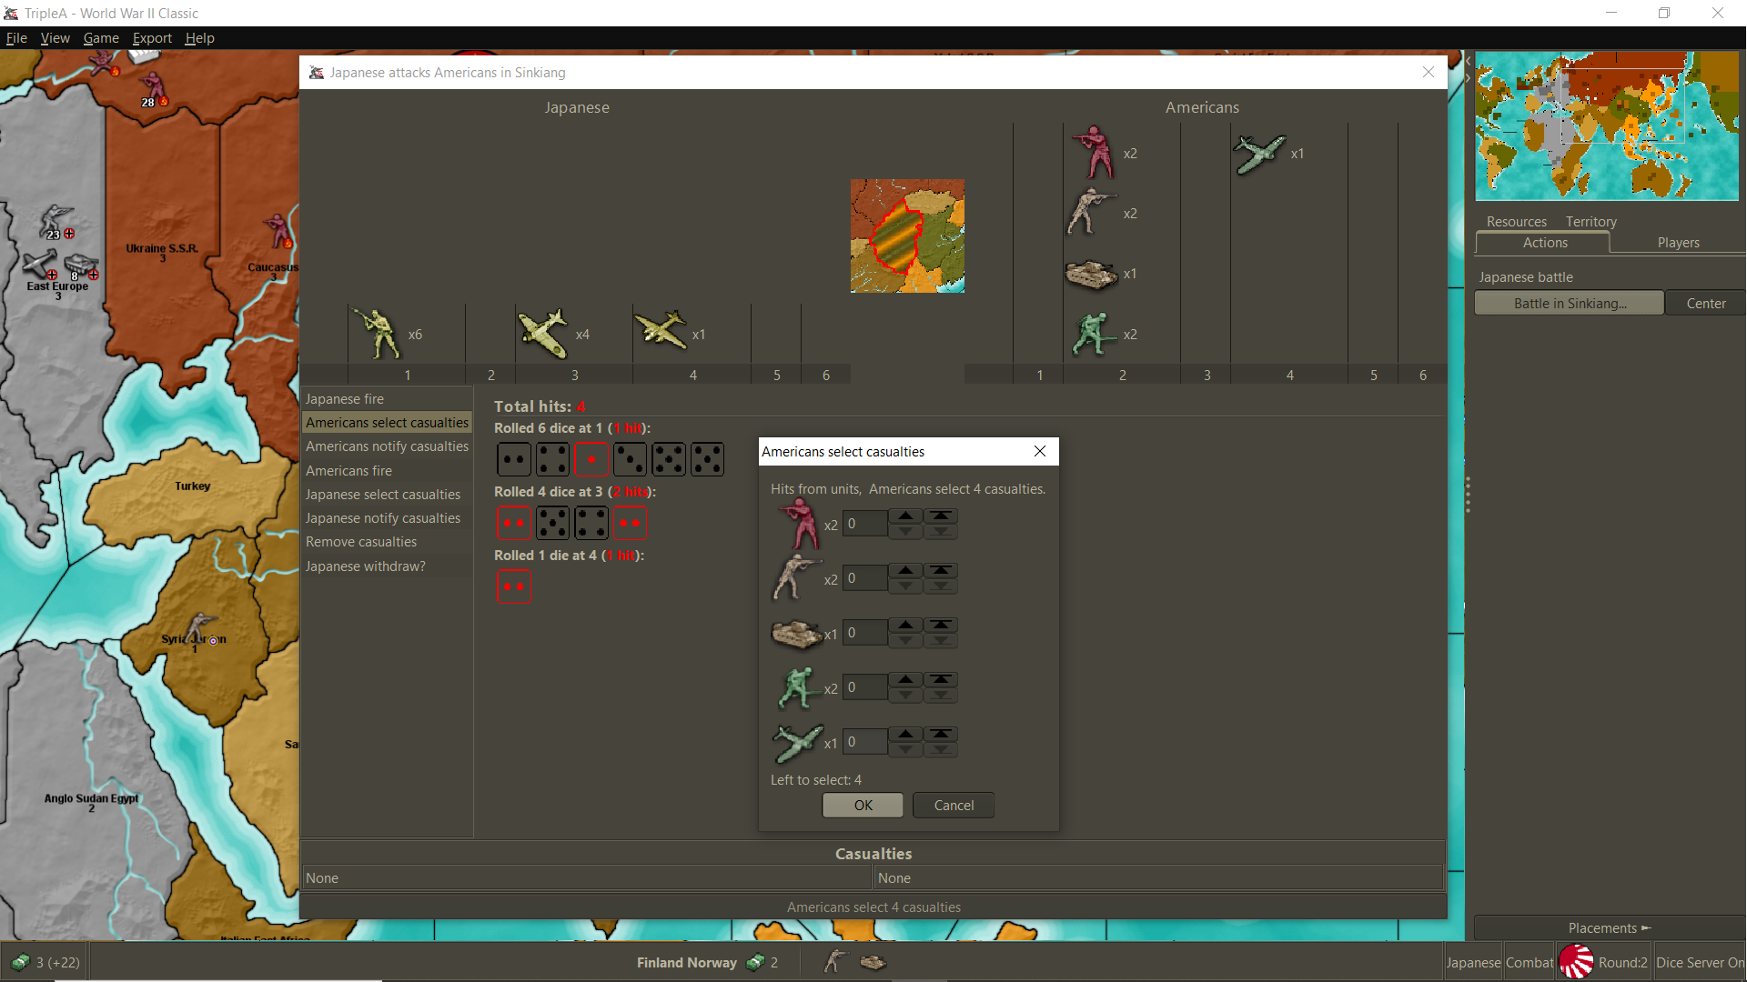The image size is (1747, 982).
Task: Set tan infantry casualties to maximum
Action: [x=941, y=570]
